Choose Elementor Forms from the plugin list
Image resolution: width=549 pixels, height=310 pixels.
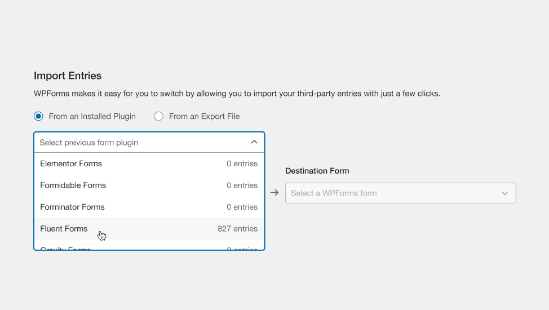(149, 163)
